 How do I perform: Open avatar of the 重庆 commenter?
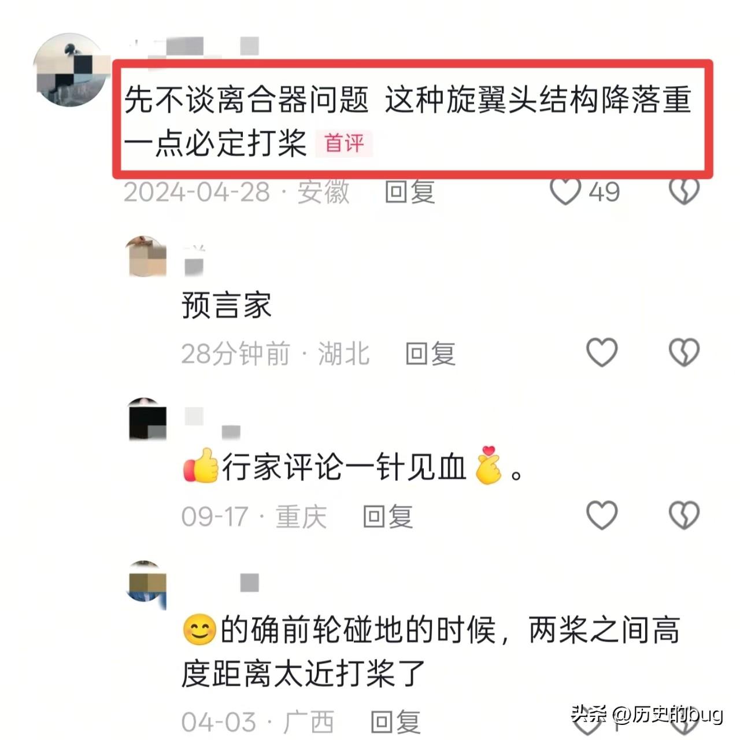click(147, 419)
